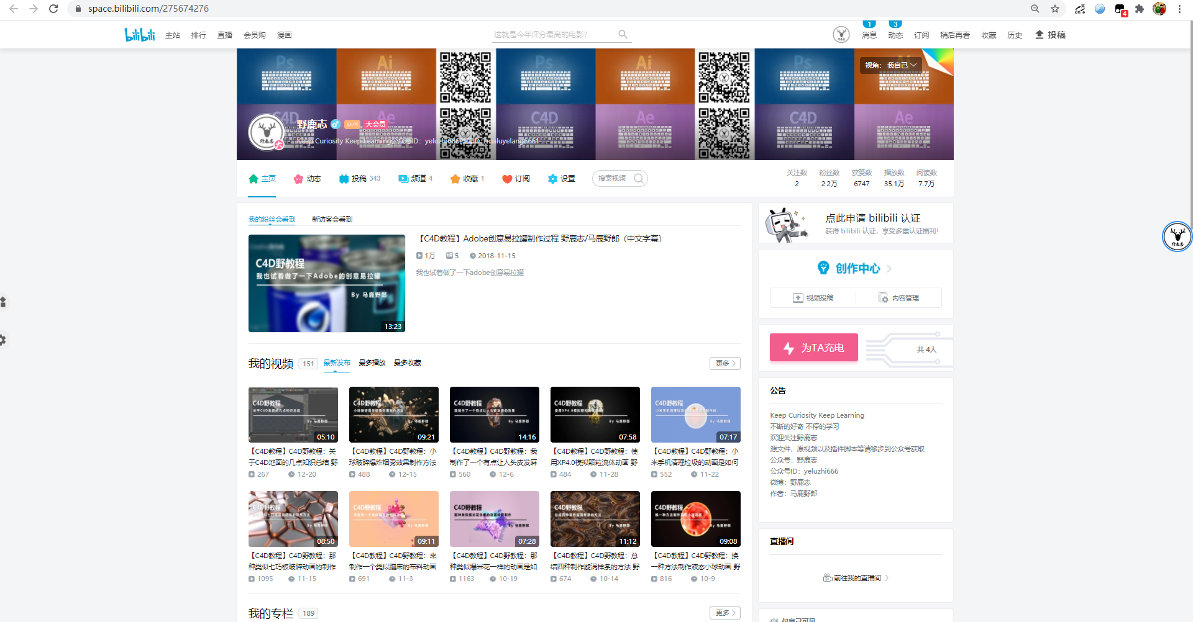Open the video thumbnail with duration 14:16

(x=495, y=415)
